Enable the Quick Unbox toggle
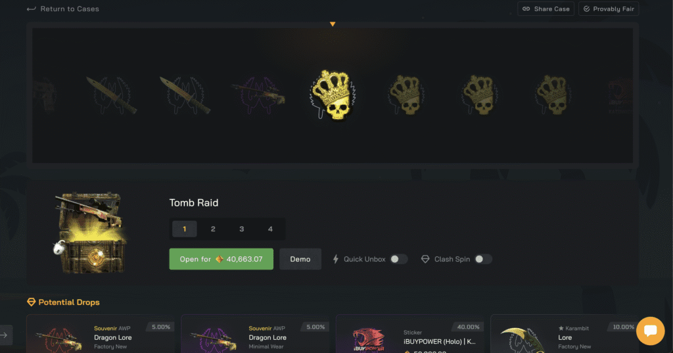This screenshot has width=673, height=353. [x=398, y=259]
